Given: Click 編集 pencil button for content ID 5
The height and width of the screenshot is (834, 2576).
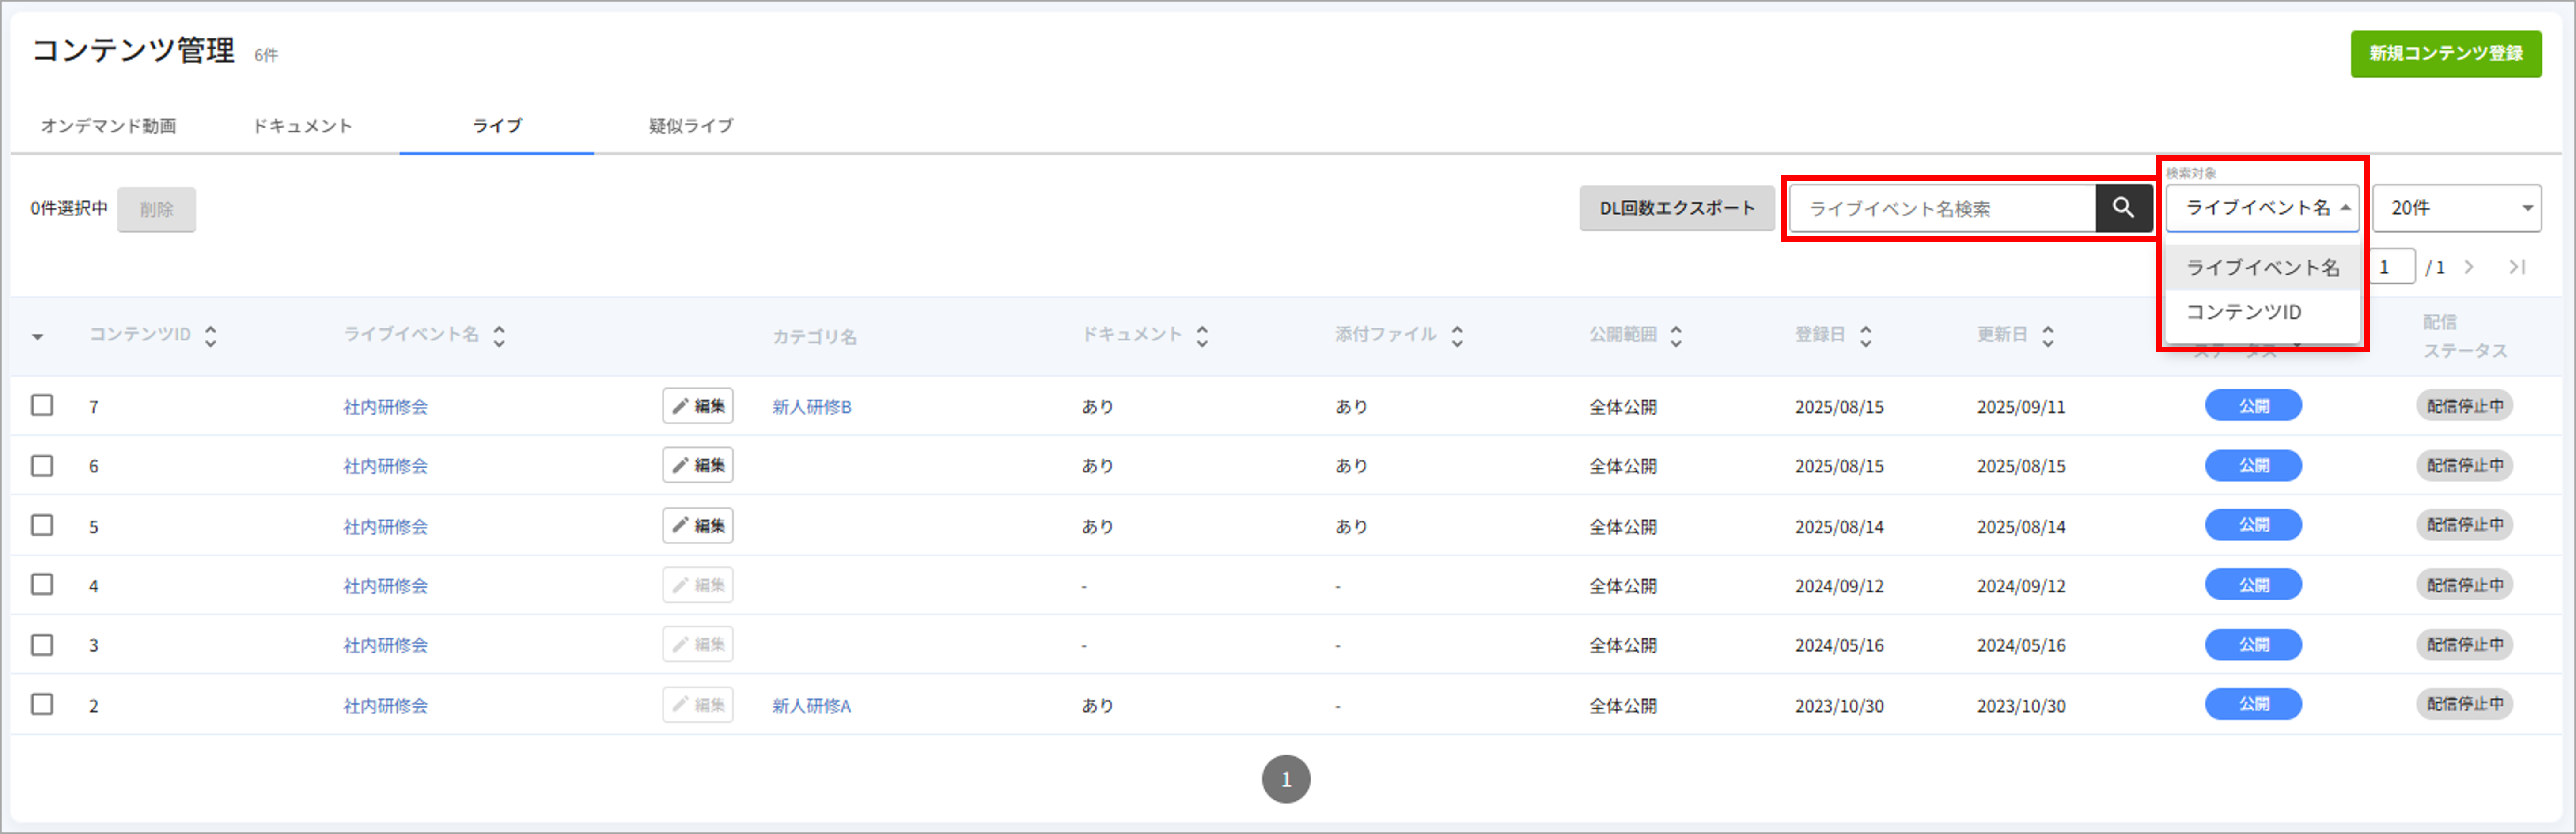Looking at the screenshot, I should [698, 525].
